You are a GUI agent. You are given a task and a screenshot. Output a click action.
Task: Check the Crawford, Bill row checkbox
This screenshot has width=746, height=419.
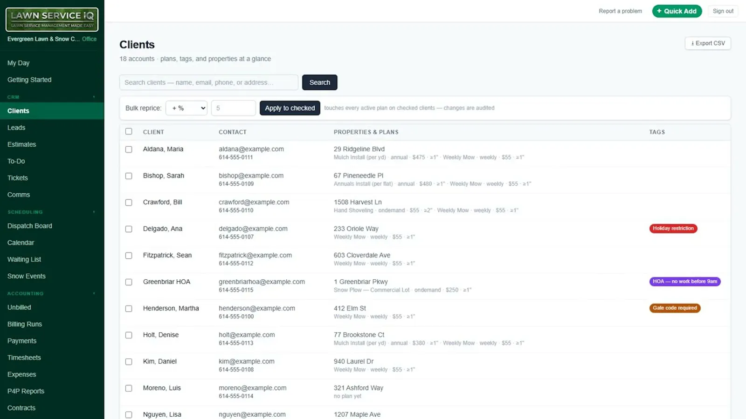tap(129, 203)
